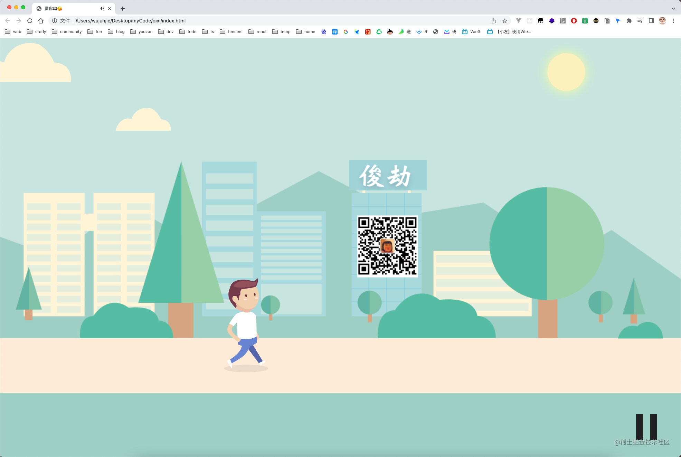The height and width of the screenshot is (457, 681).
Task: Open the Axure RP extension icon
Action: (x=563, y=21)
